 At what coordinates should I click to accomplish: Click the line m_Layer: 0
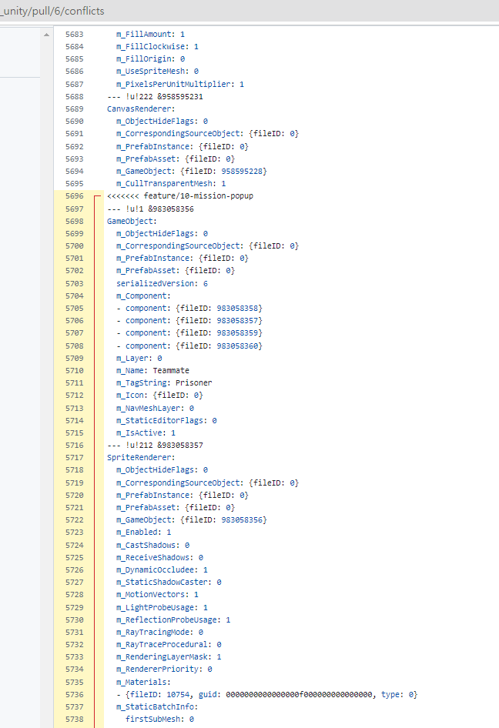coord(139,358)
